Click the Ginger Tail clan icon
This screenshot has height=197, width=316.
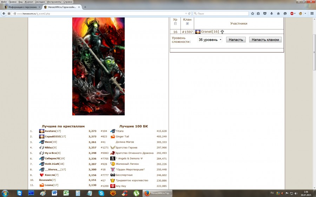[113, 136]
